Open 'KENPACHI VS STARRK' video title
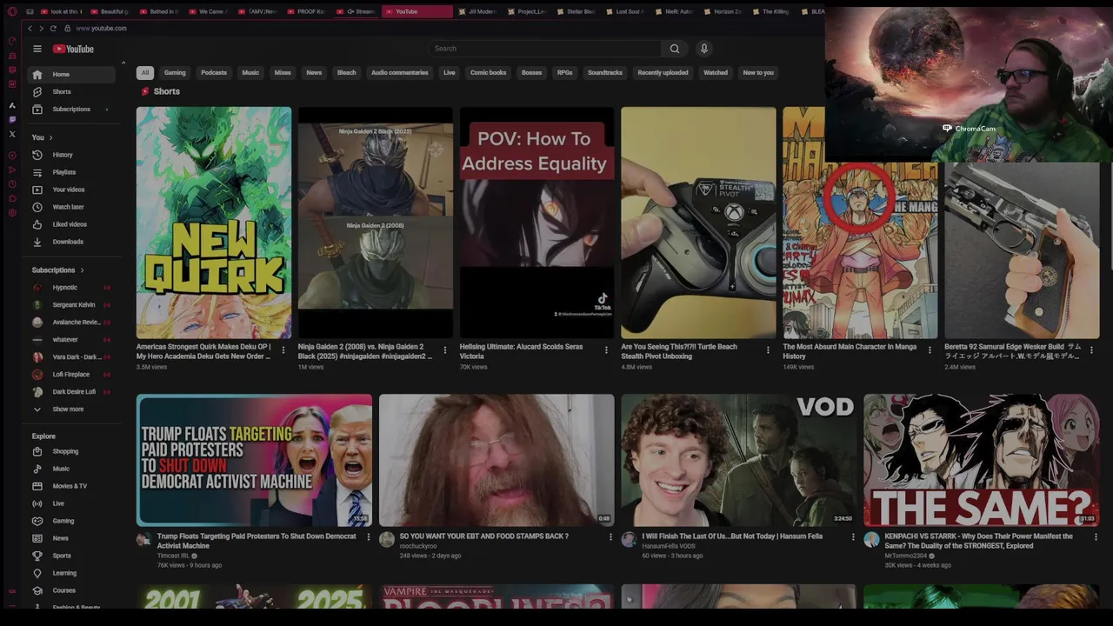 (x=978, y=542)
